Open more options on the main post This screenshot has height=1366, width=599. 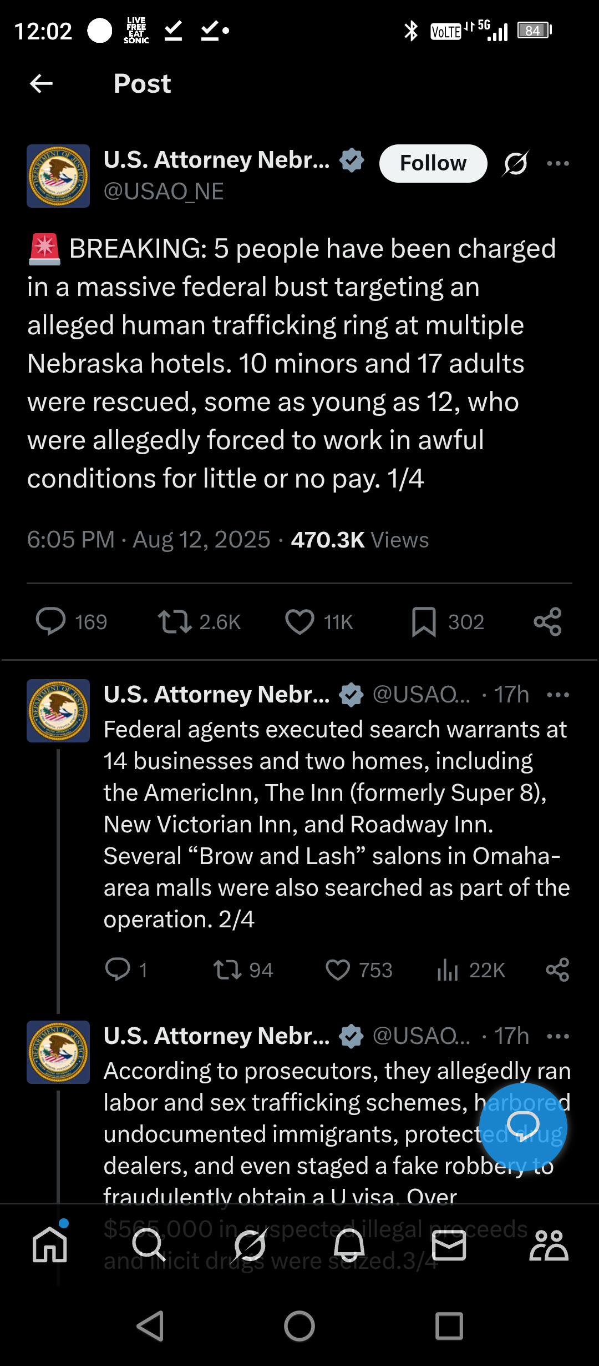pyautogui.click(x=557, y=163)
